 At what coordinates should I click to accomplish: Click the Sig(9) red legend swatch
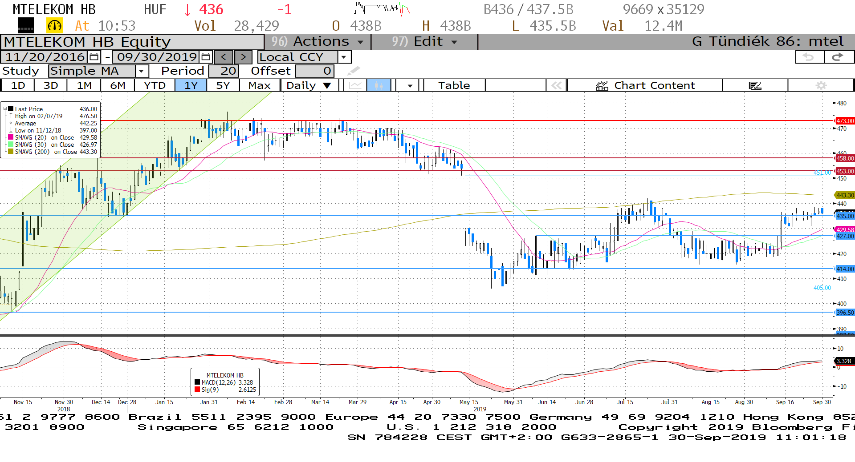click(x=197, y=389)
